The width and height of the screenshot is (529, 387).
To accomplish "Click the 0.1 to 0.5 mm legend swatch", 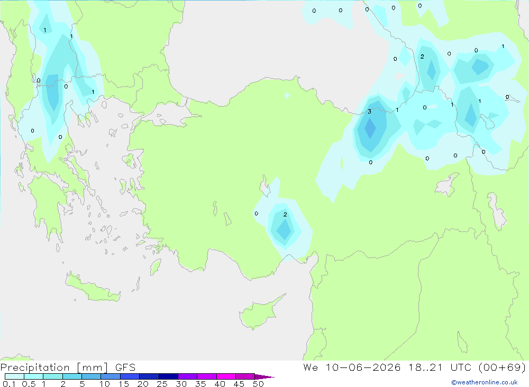I will [14, 376].
